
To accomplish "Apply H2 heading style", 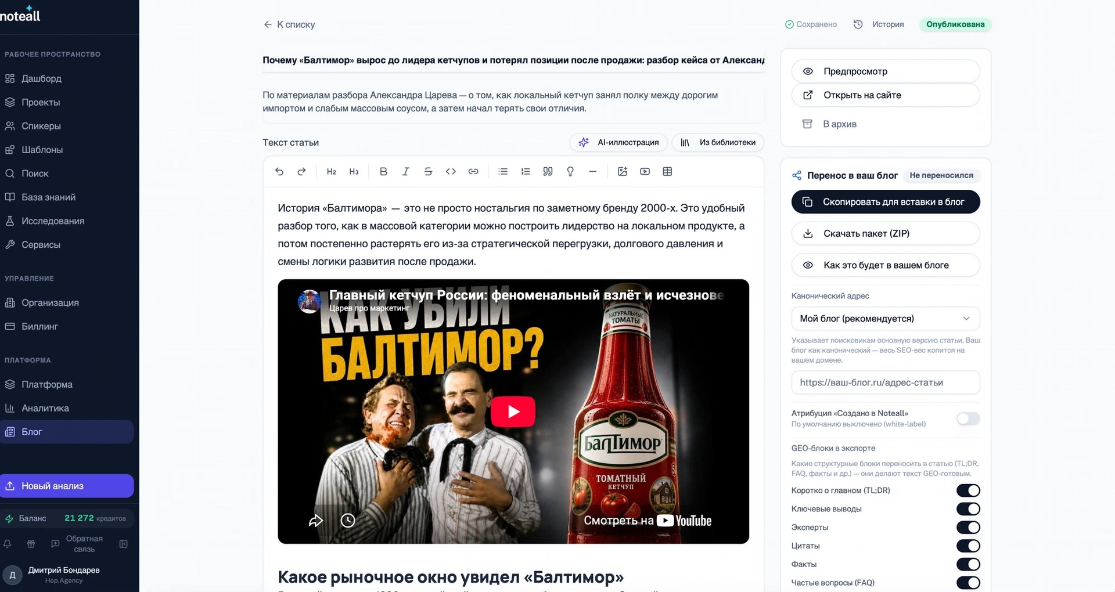I will click(x=332, y=171).
